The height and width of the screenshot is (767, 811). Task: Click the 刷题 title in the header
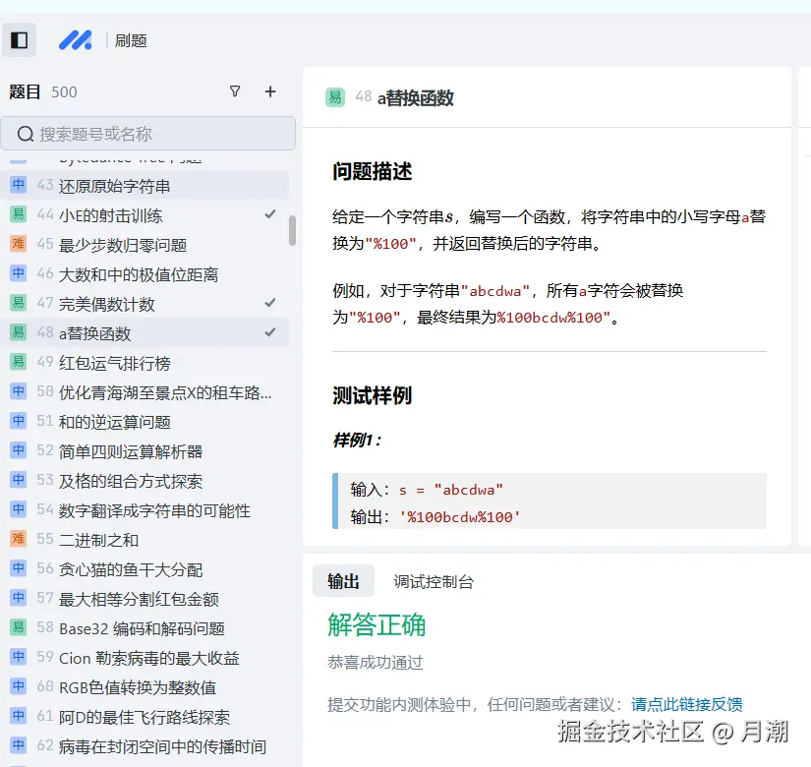tap(129, 39)
